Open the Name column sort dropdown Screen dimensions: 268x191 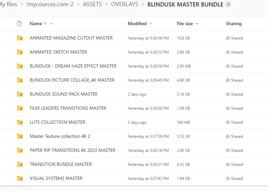coord(51,24)
